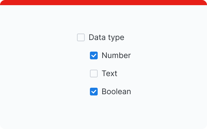Click the "Text" label text
This screenshot has width=207, height=129.
coord(109,74)
